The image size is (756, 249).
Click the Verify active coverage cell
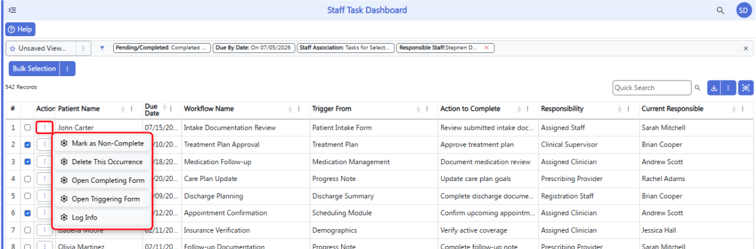point(488,230)
